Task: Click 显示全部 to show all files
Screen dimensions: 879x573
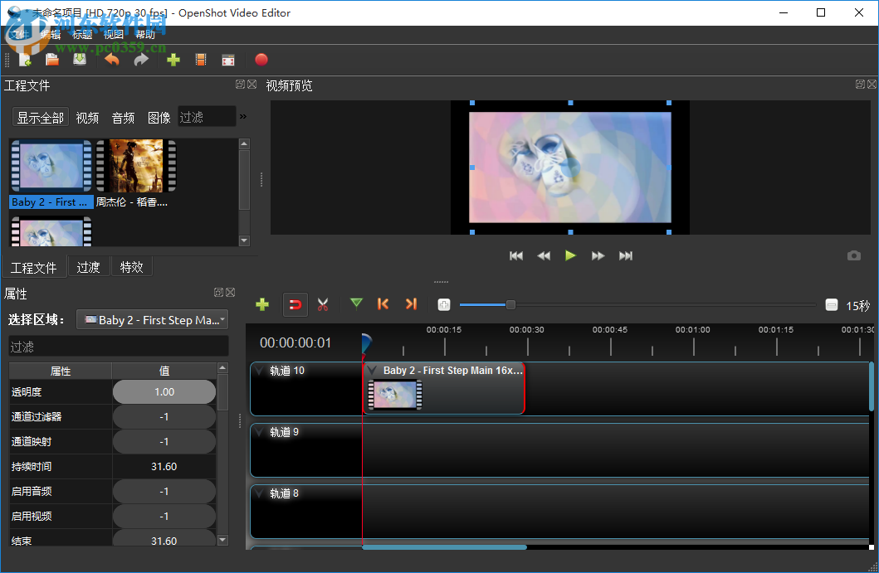Action: click(x=39, y=117)
